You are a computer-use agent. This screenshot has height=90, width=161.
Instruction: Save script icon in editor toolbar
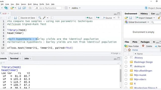(x=15, y=18)
